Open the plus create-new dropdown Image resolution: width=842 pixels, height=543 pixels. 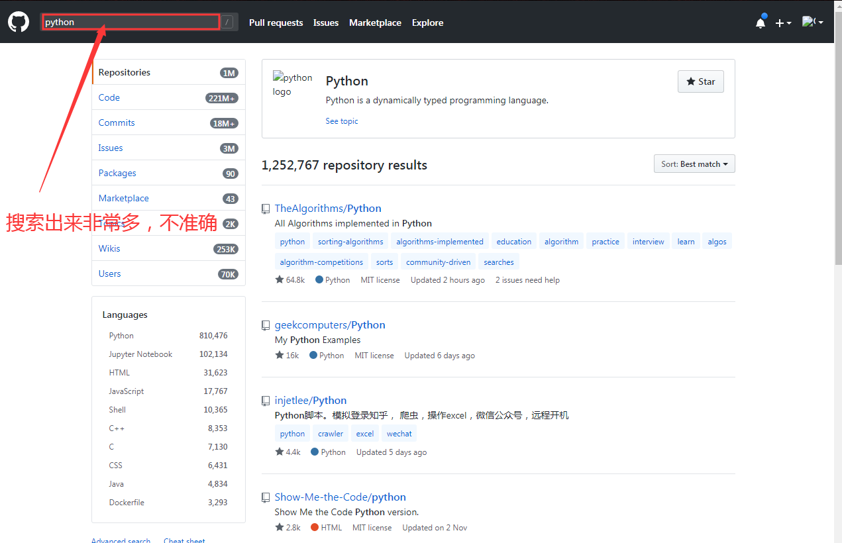(x=783, y=23)
